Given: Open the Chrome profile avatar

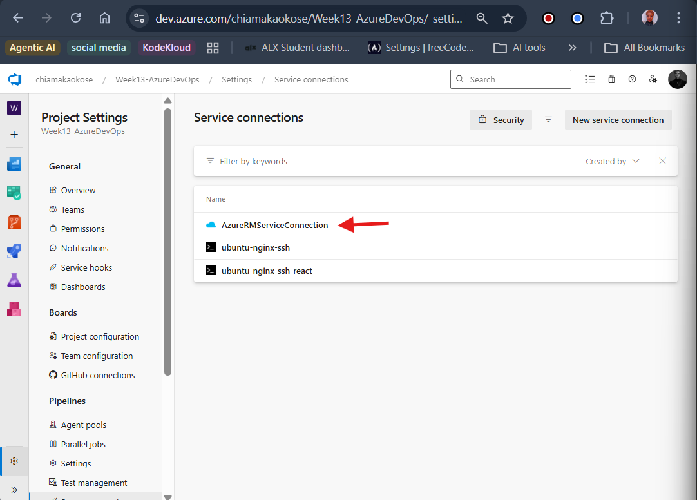Looking at the screenshot, I should [x=649, y=18].
